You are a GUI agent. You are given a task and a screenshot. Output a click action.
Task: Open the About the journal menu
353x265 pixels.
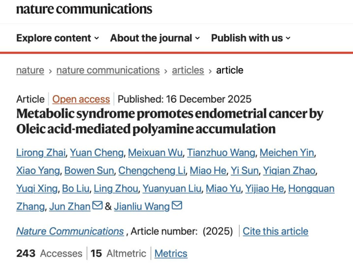[x=155, y=38]
